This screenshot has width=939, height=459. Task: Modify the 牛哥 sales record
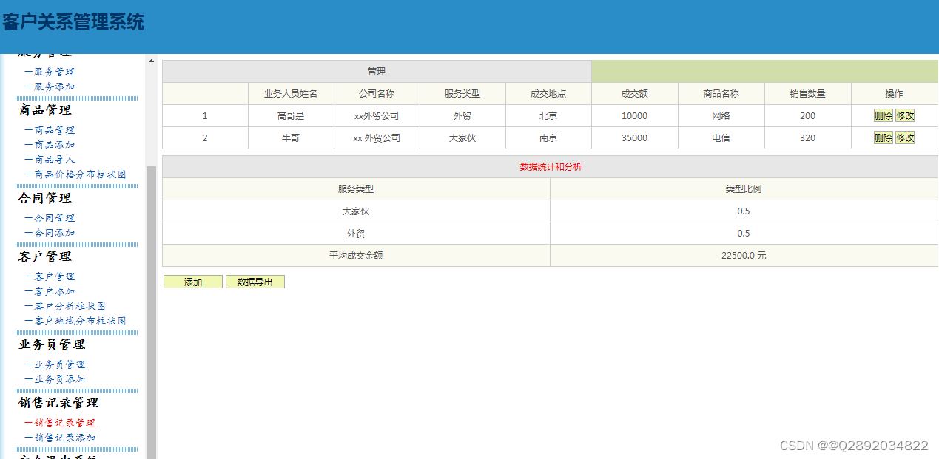click(904, 137)
